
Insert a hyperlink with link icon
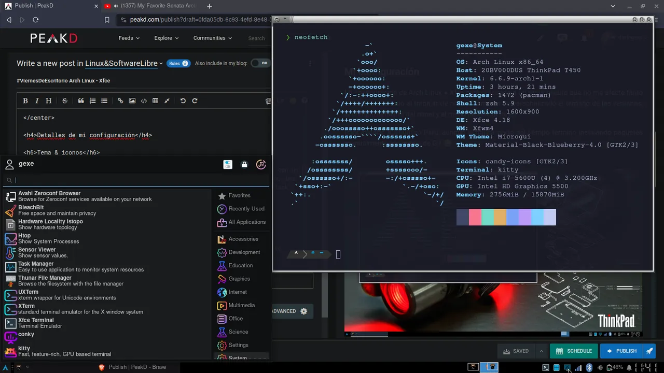click(120, 101)
